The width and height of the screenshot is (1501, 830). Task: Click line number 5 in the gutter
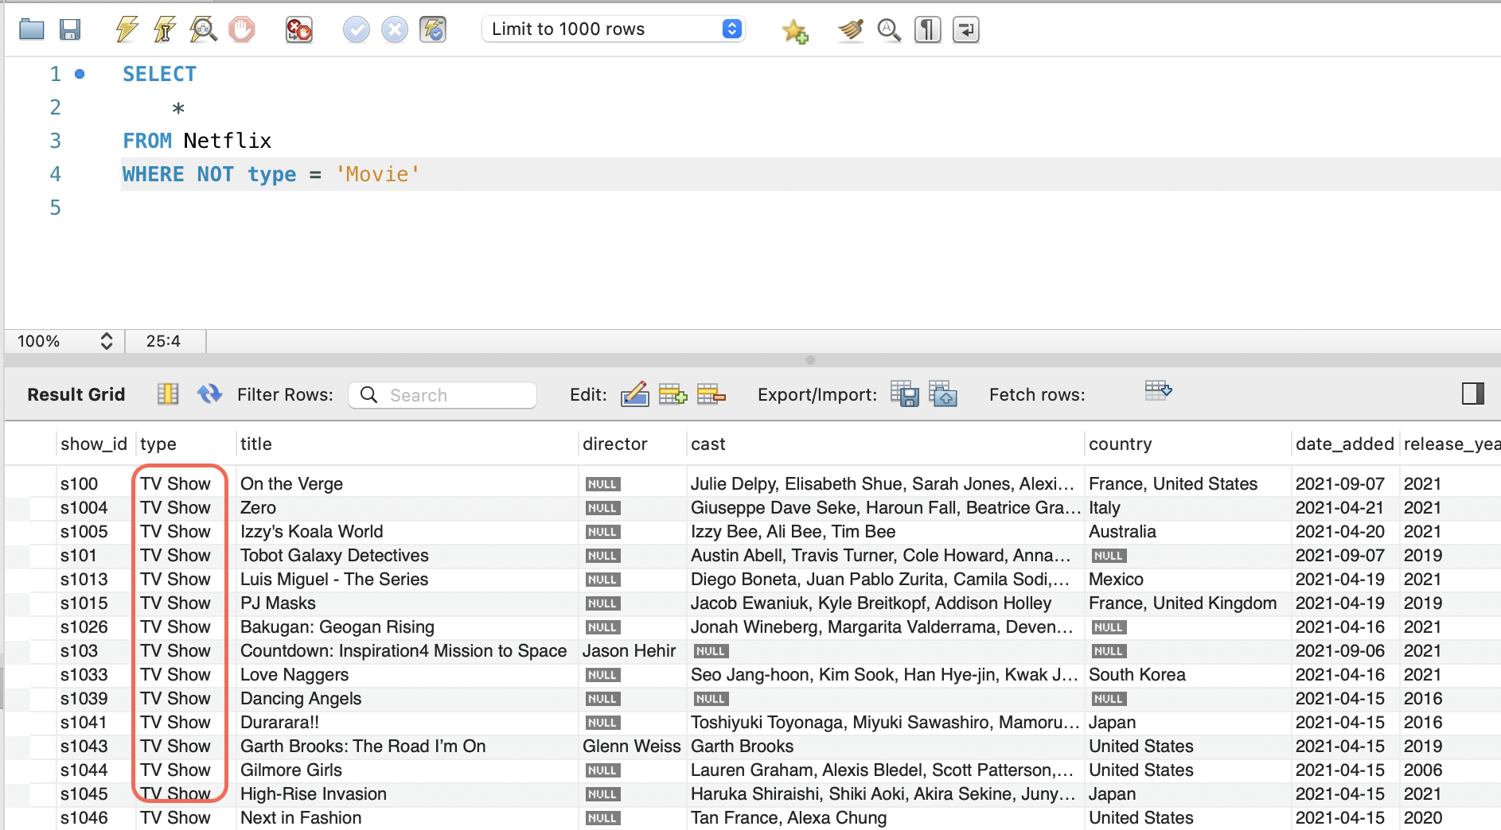tap(55, 207)
